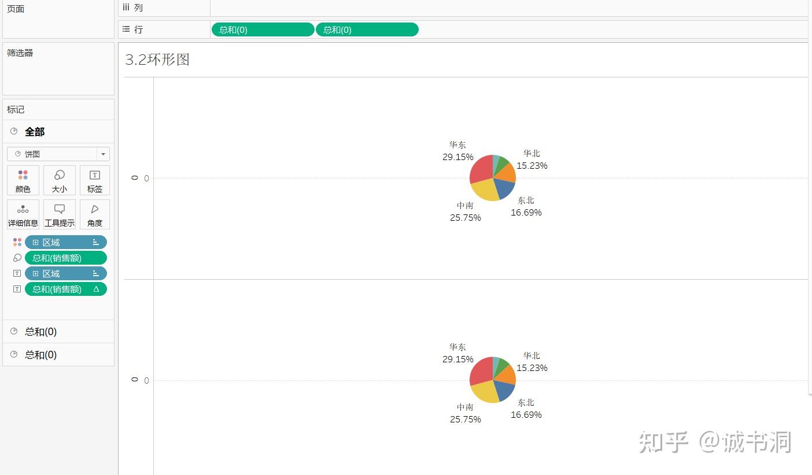Image resolution: width=812 pixels, height=475 pixels.
Task: Click the 角度 (Angle) marks button
Action: (94, 214)
